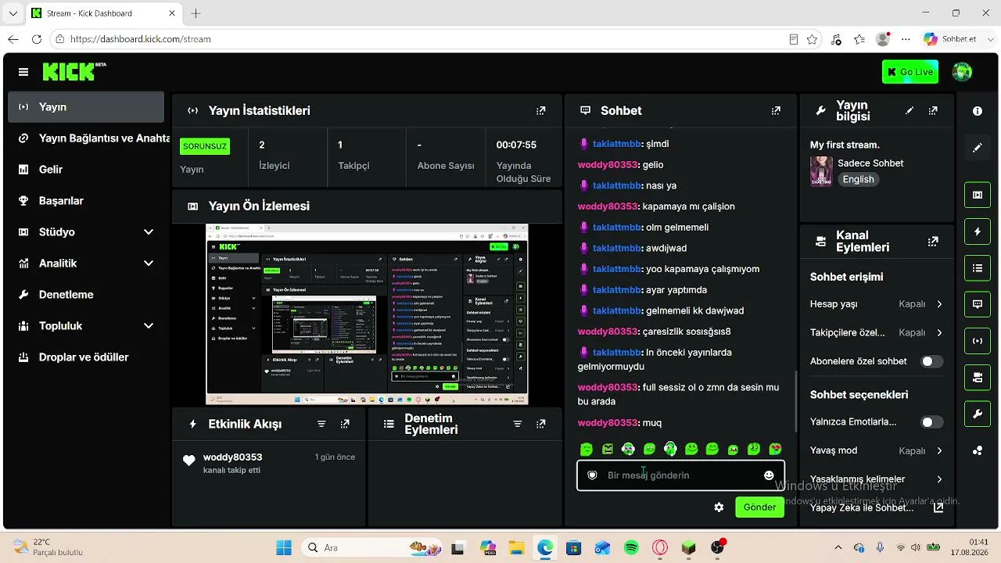Toggle the channel actions icon in right toolbar
The height and width of the screenshot is (563, 1001).
point(978,378)
